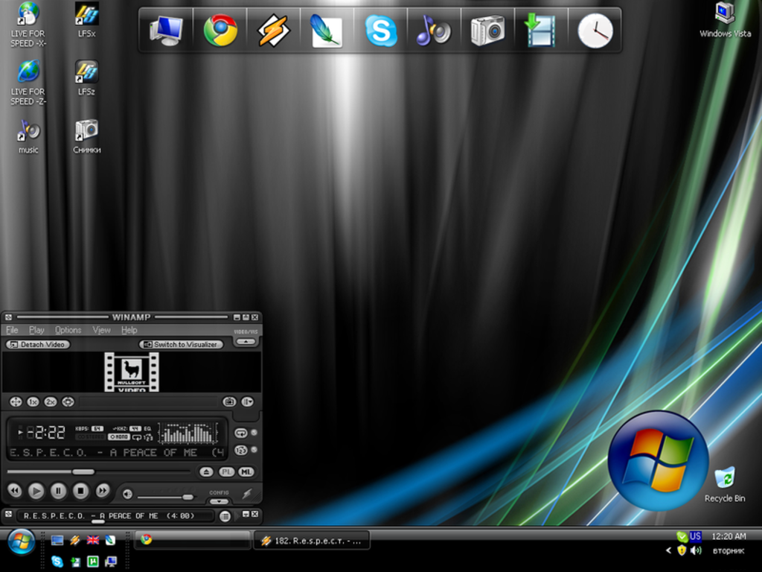This screenshot has width=762, height=572.
Task: Open My Computer in the top dock
Action: tap(166, 30)
